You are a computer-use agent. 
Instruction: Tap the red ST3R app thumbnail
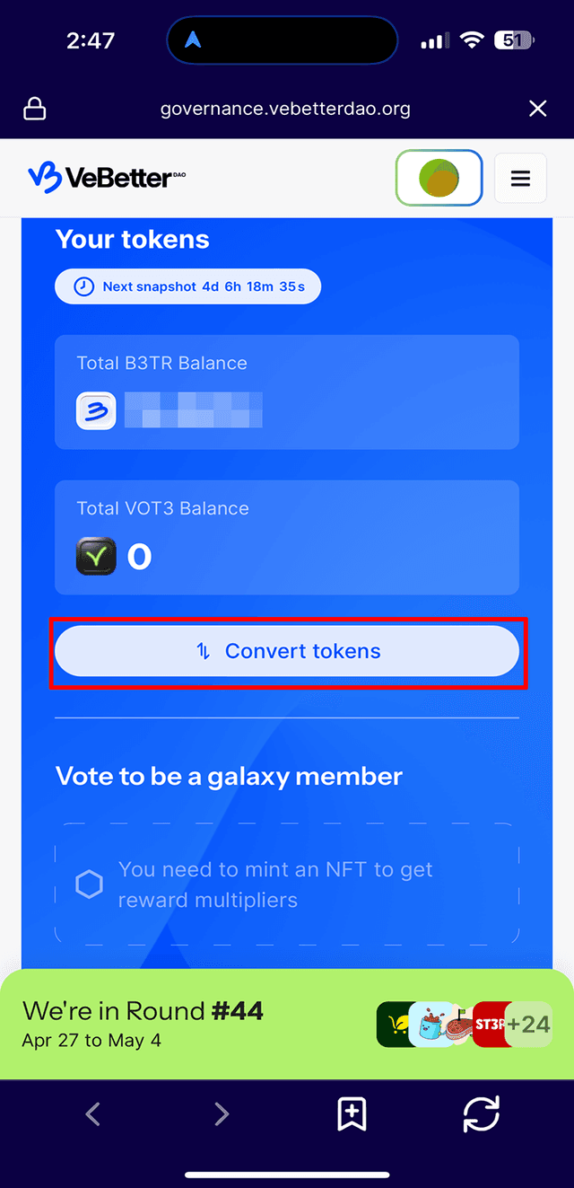click(x=488, y=1024)
